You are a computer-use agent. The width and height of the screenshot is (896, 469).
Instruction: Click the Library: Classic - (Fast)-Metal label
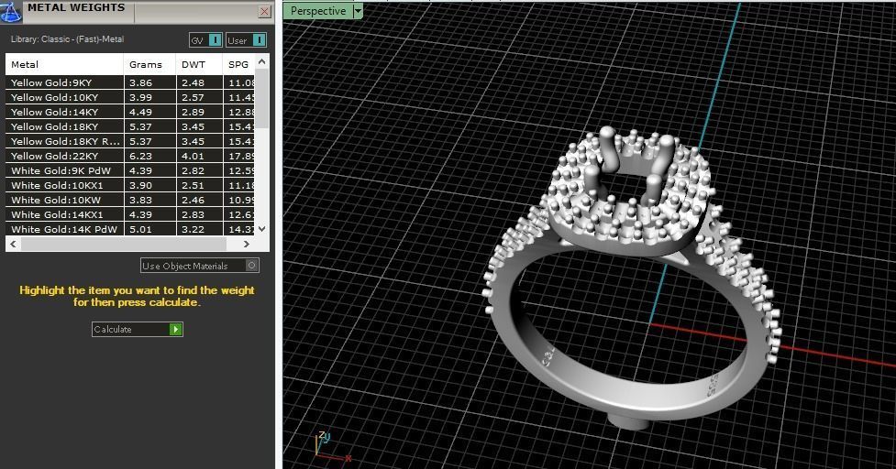click(x=68, y=39)
